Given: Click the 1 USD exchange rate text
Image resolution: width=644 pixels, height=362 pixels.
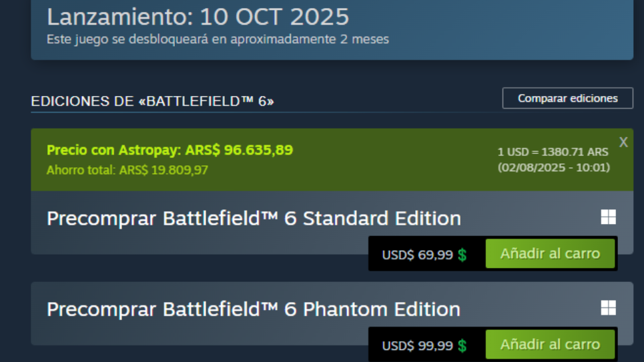Looking at the screenshot, I should pos(553,152).
